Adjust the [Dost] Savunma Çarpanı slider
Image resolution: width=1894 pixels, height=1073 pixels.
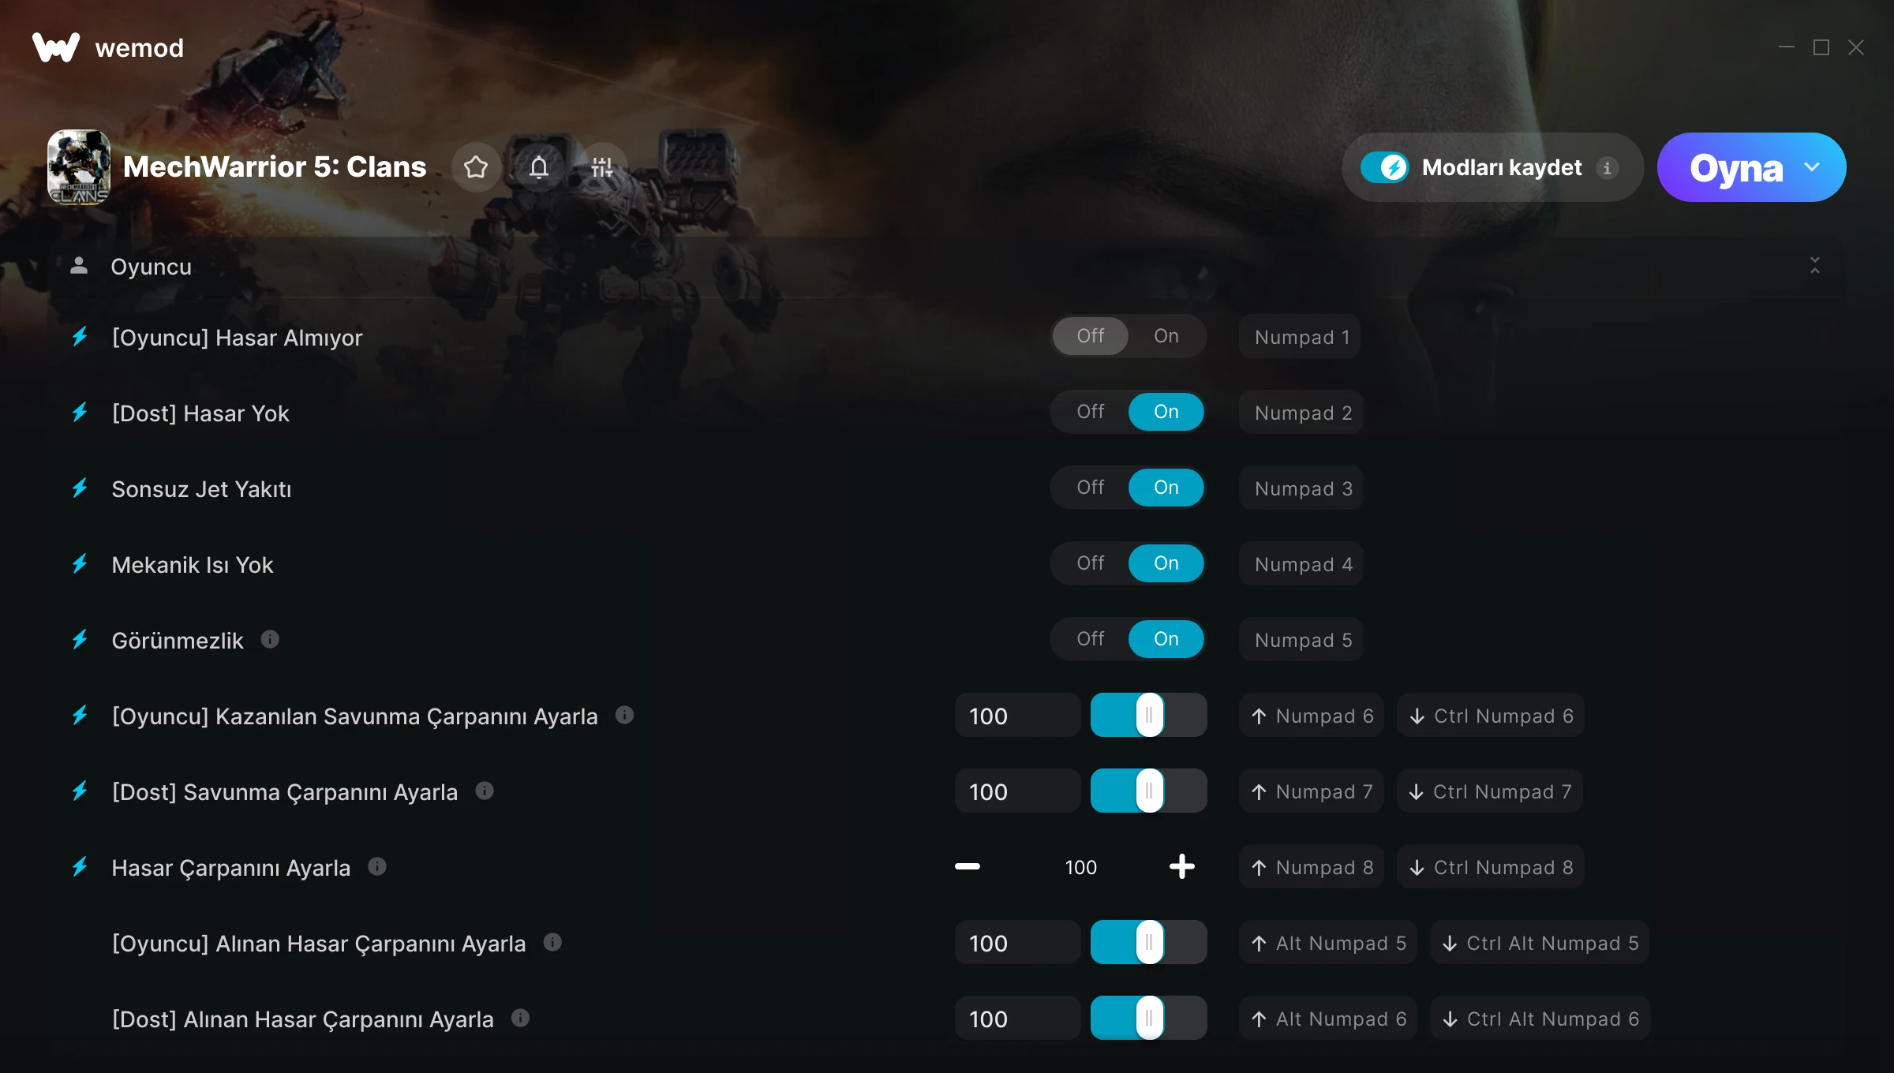[1148, 791]
